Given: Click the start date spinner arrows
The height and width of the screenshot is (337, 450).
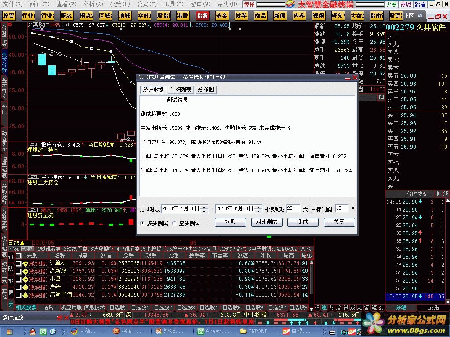Looking at the screenshot, I should 204,209.
